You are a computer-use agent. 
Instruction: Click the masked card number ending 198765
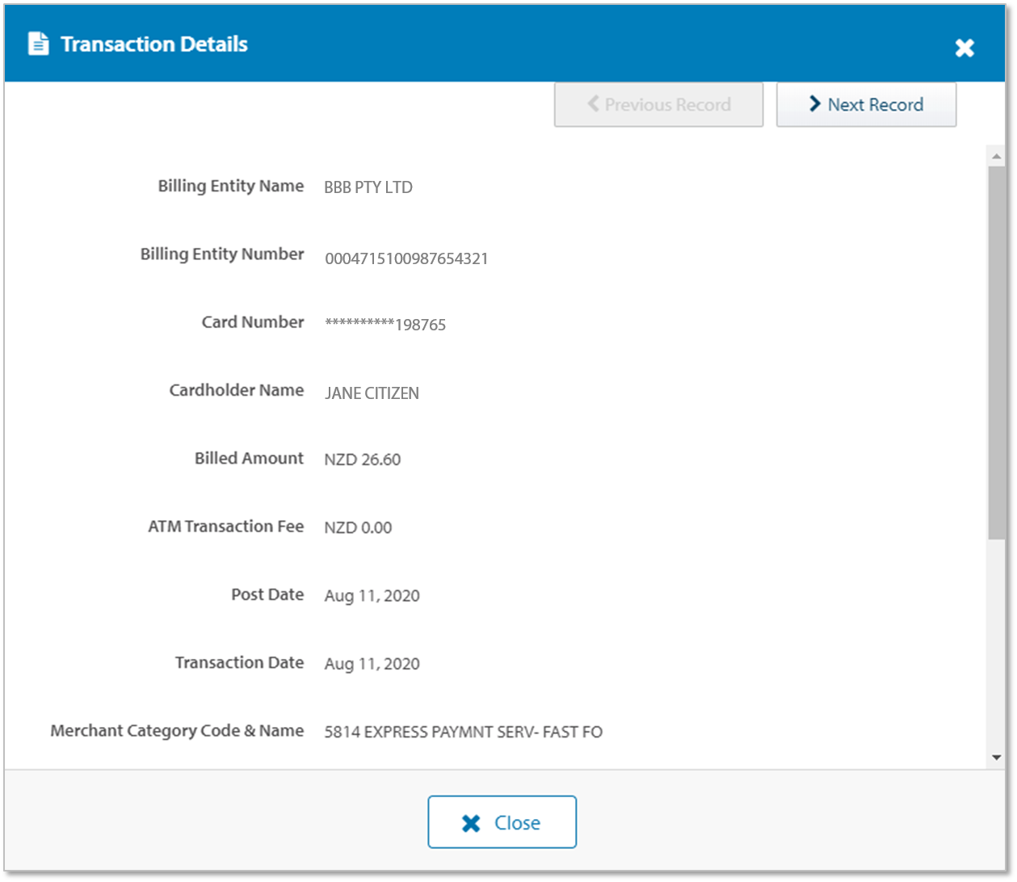click(x=385, y=325)
